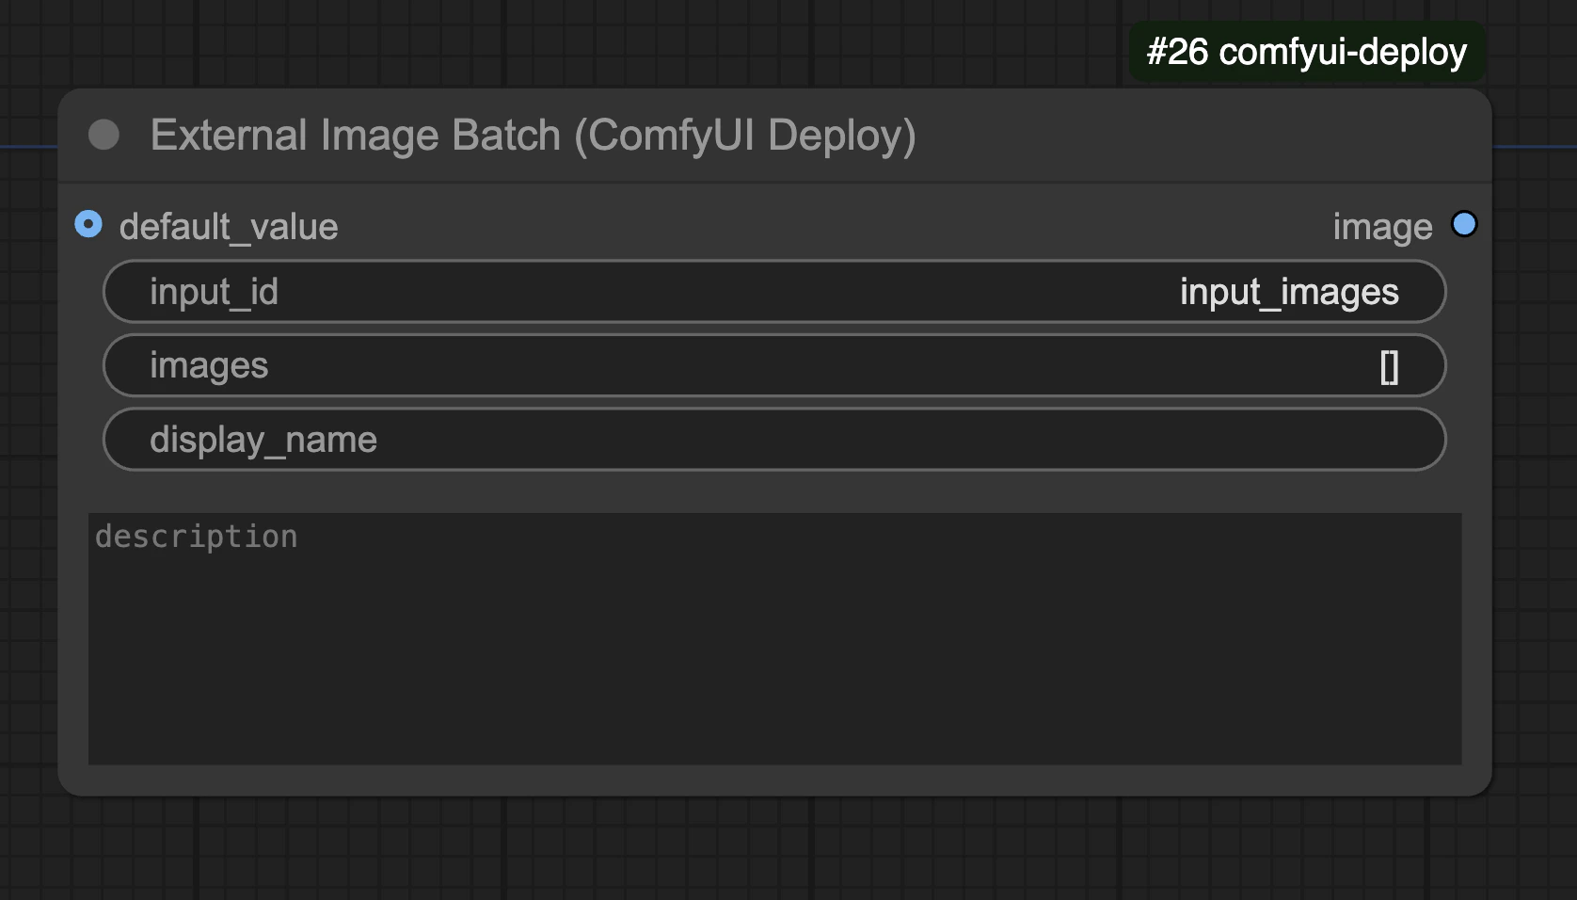Image resolution: width=1577 pixels, height=900 pixels.
Task: Click the node header title bar
Action: 659,135
